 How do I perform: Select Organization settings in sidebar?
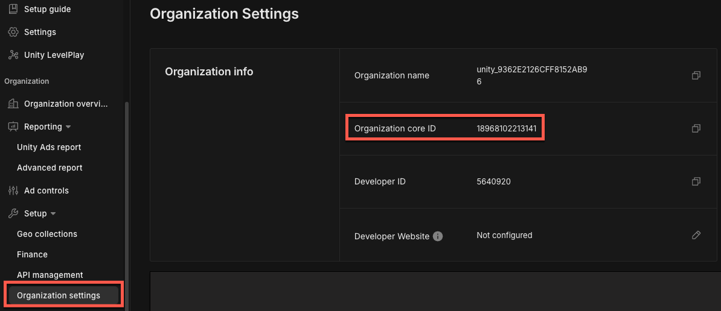(x=59, y=295)
